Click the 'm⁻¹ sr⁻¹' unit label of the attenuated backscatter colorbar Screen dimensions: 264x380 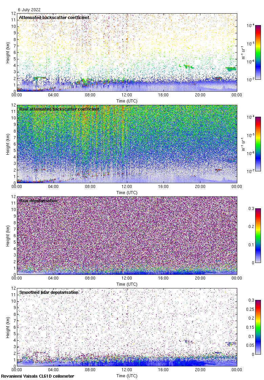[243, 53]
